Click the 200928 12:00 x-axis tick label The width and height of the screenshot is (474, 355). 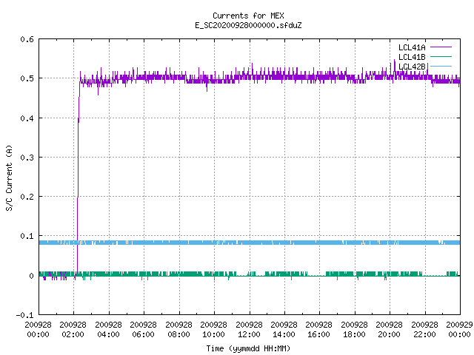point(249,330)
